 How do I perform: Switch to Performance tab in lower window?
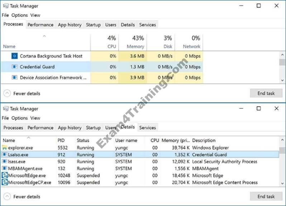pyautogui.click(x=40, y=128)
